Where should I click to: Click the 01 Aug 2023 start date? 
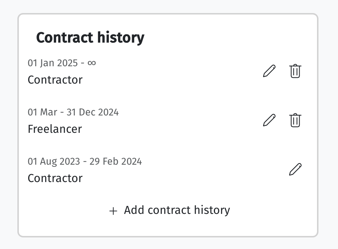pyautogui.click(x=54, y=161)
